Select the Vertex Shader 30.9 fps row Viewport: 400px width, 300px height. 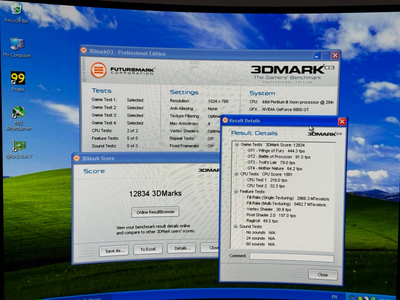click(269, 210)
